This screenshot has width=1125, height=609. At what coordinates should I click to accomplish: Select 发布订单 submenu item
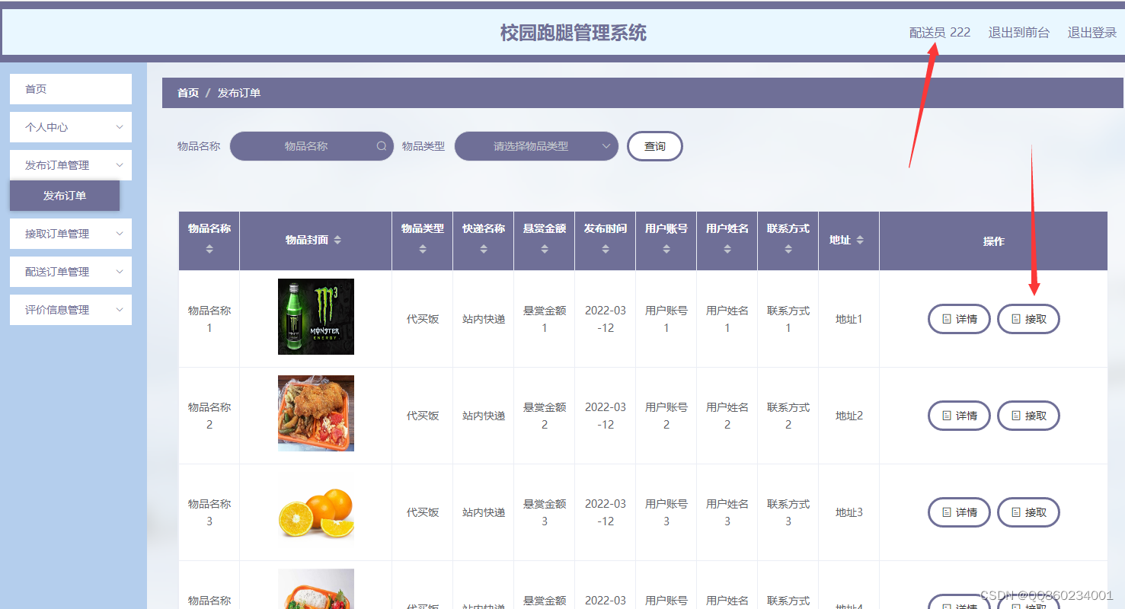tap(65, 196)
